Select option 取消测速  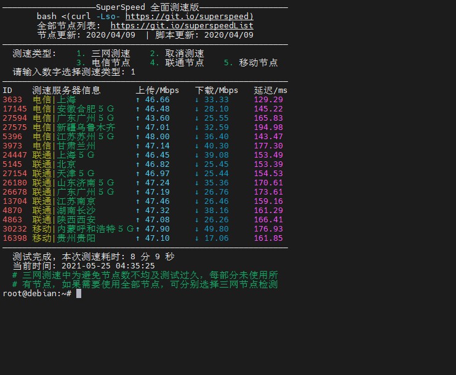pos(185,54)
